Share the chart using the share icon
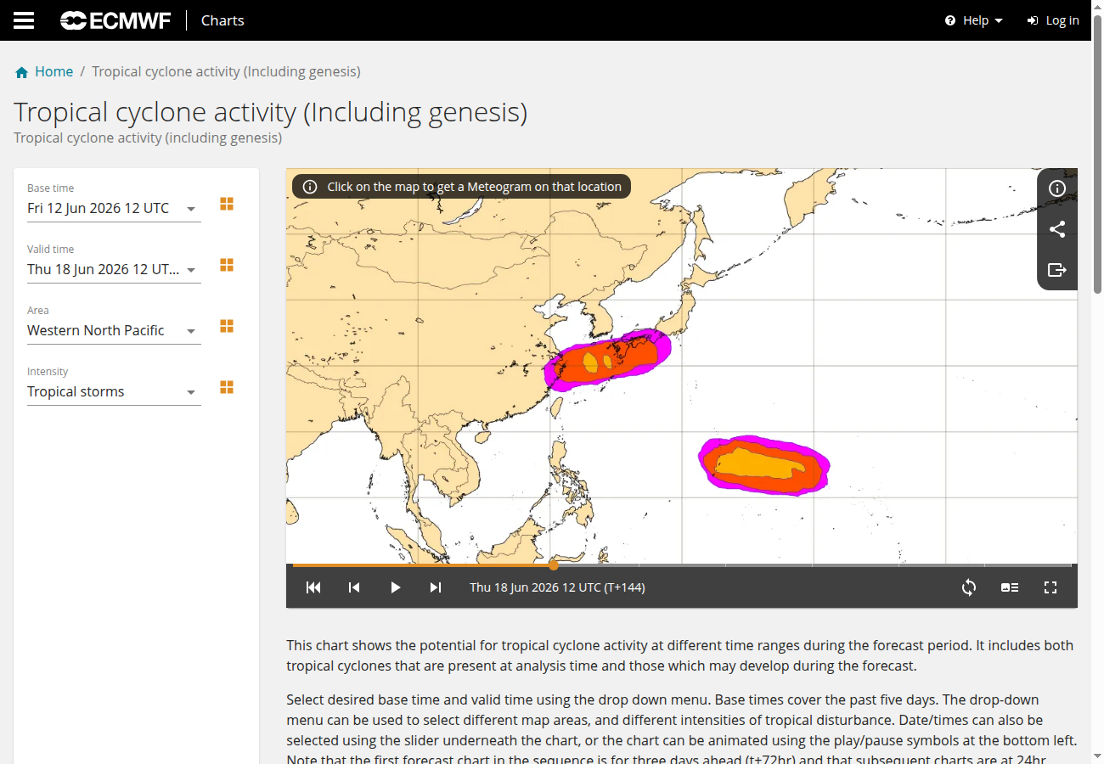 (1057, 229)
